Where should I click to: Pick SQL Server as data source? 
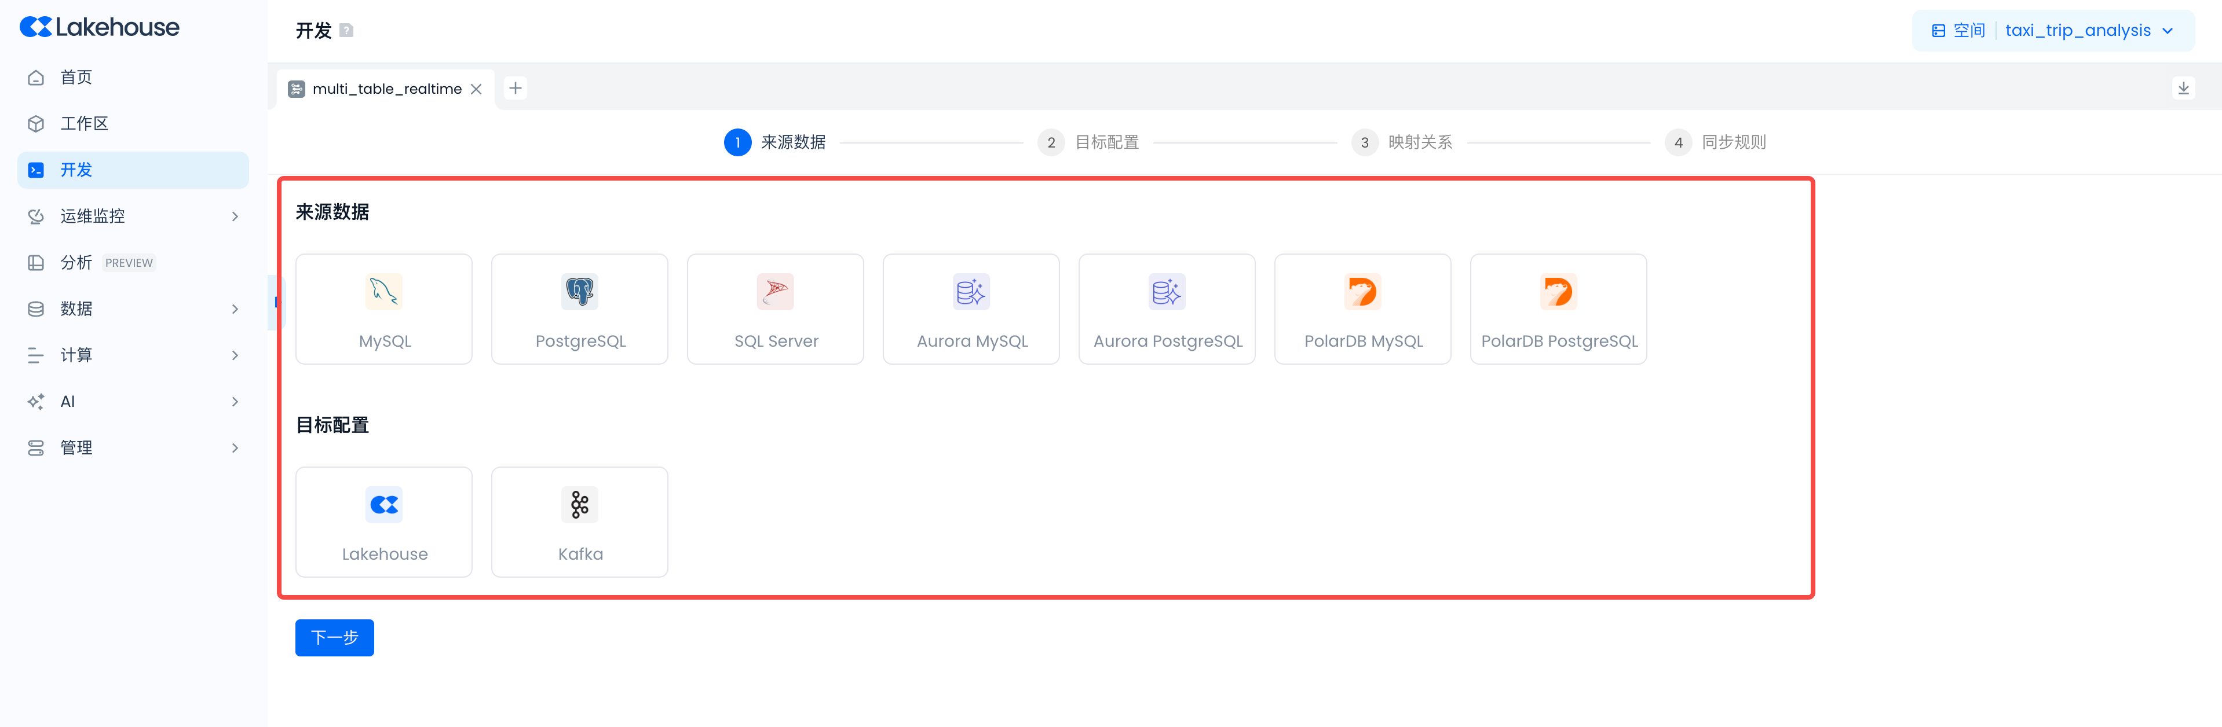click(774, 309)
